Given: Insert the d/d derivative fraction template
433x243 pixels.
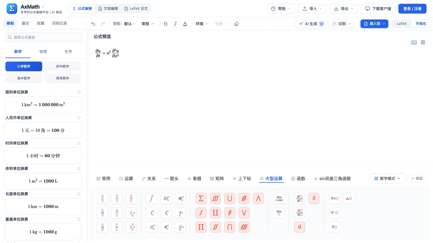Looking at the screenshot, I should [x=299, y=198].
